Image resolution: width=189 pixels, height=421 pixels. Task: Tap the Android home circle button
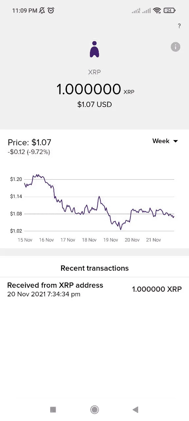coord(94,409)
